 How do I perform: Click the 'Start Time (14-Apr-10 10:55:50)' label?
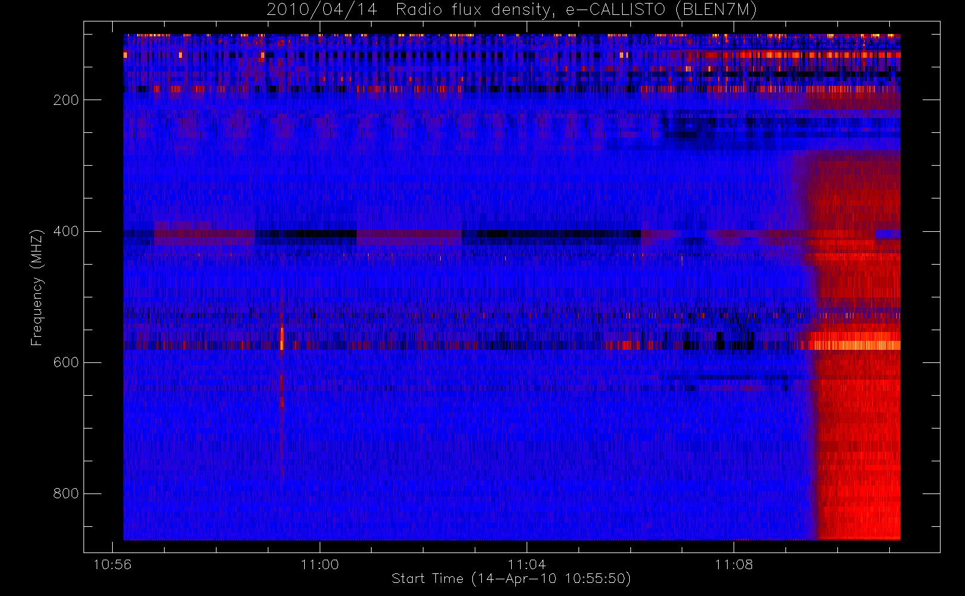511,579
